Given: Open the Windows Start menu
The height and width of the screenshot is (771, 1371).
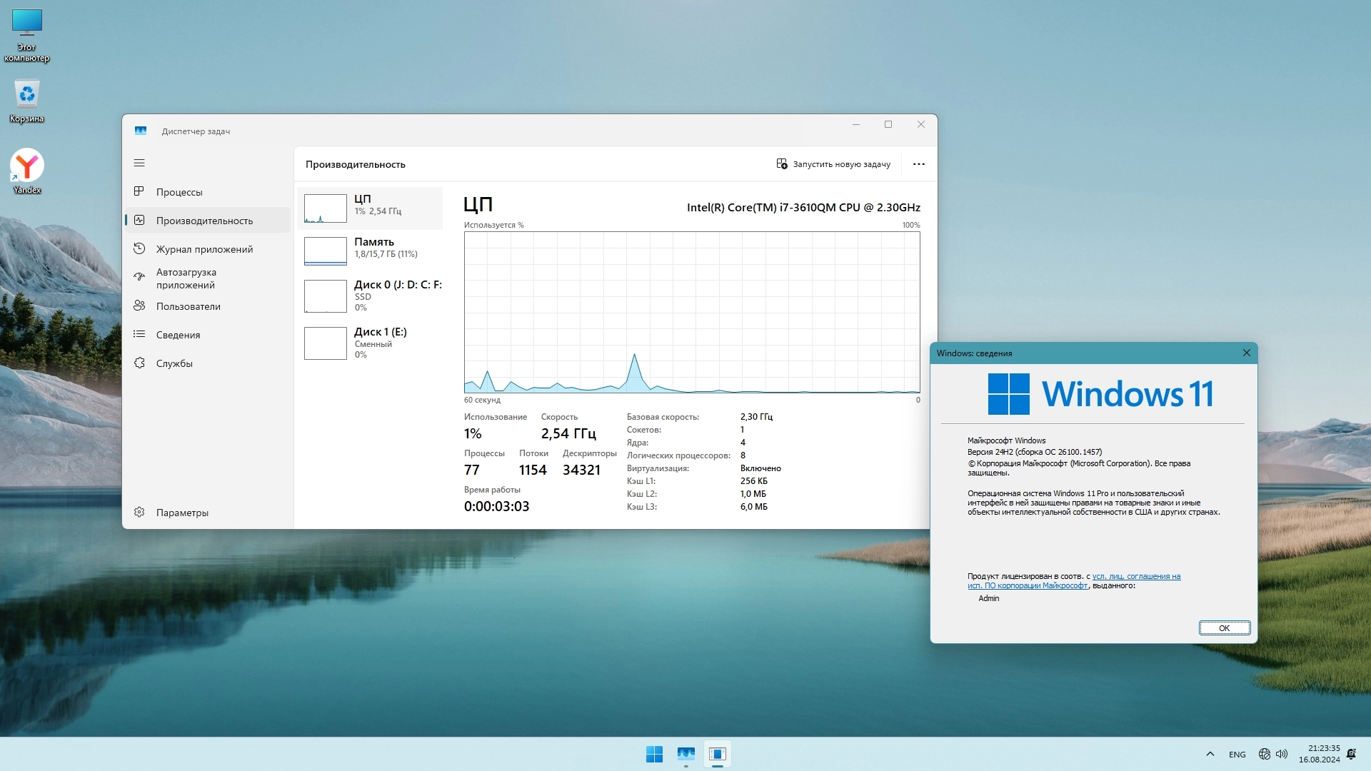Looking at the screenshot, I should coord(654,754).
